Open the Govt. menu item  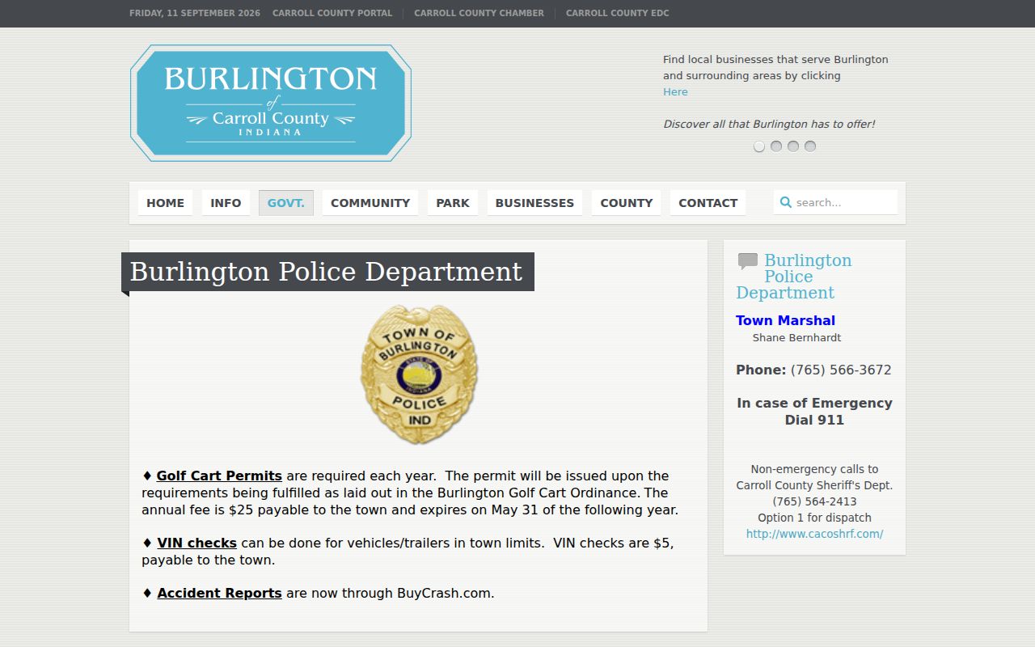(x=286, y=203)
